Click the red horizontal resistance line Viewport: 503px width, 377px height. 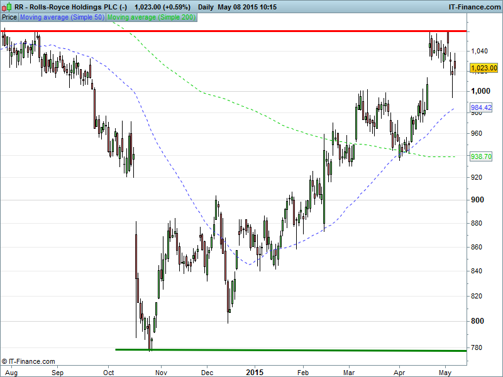point(251,30)
